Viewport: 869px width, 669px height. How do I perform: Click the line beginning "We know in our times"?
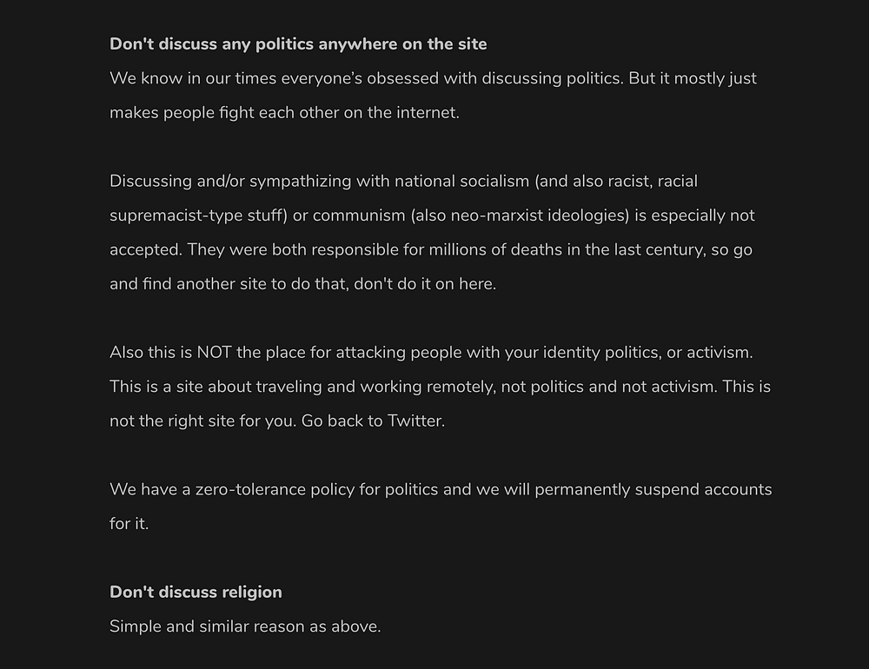click(433, 79)
